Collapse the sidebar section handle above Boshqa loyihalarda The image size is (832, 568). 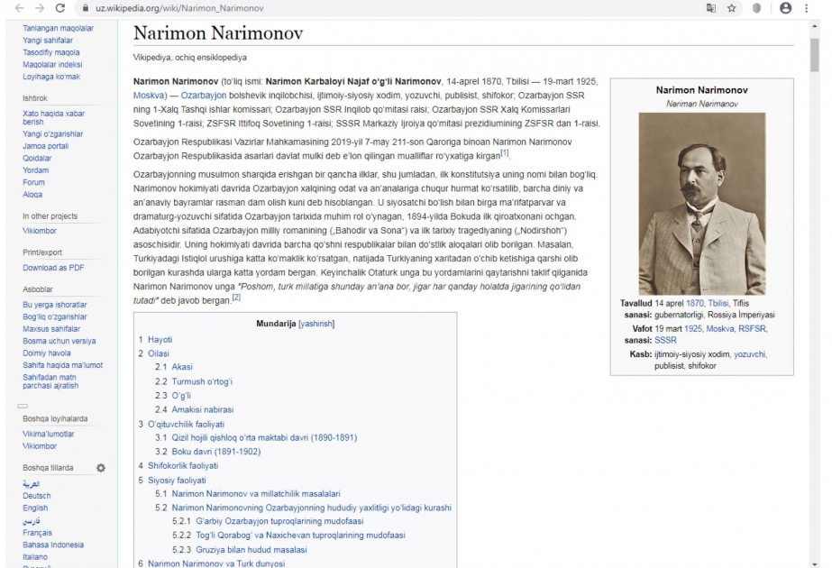coord(23,406)
